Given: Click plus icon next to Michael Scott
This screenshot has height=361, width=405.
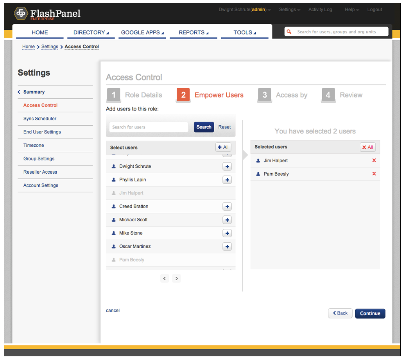Looking at the screenshot, I should click(227, 220).
